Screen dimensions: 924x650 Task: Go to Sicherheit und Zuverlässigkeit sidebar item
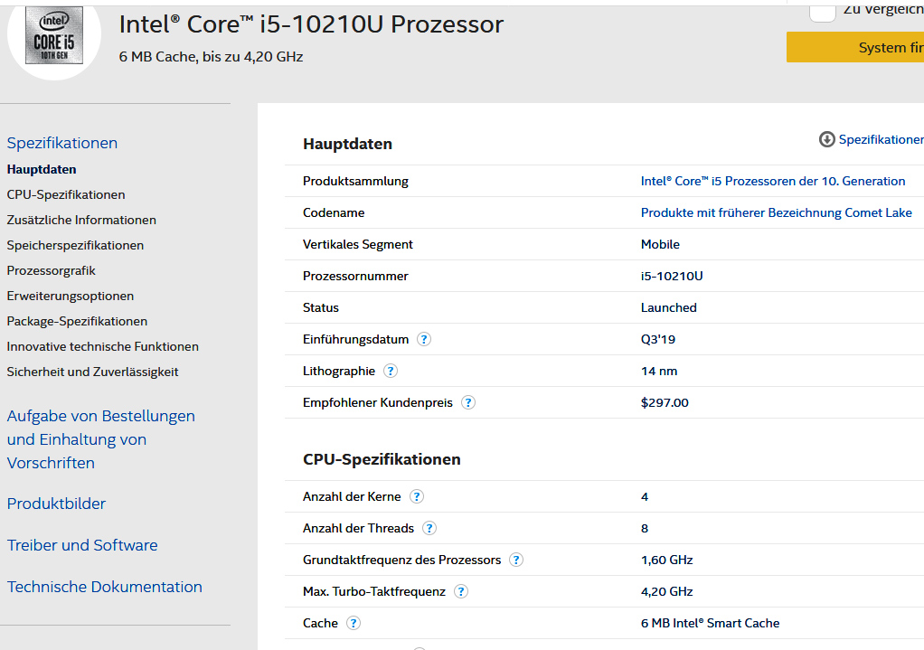pos(92,372)
